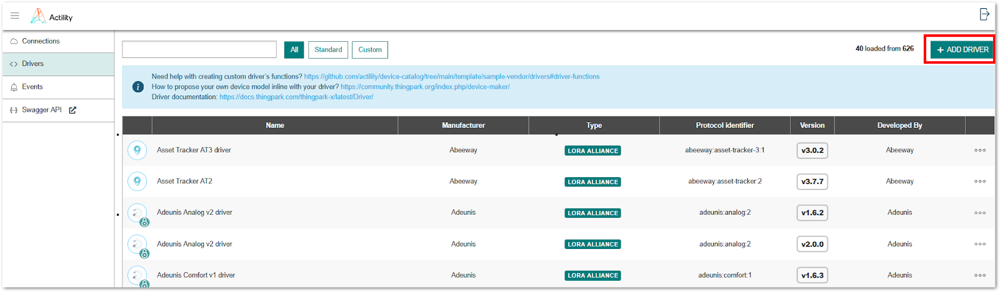Select Drivers in the sidebar

tap(58, 64)
